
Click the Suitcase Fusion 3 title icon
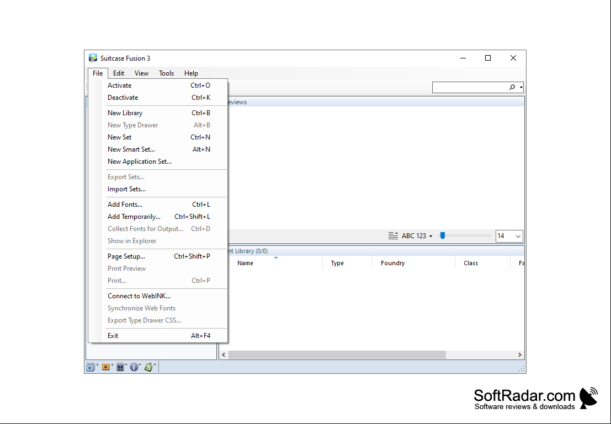coord(93,58)
